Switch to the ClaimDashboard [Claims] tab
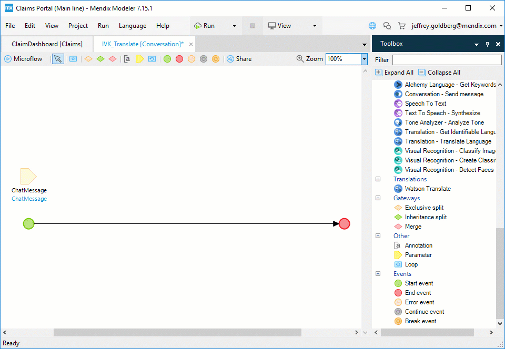Screen dimensions: 505x349 tap(47, 44)
